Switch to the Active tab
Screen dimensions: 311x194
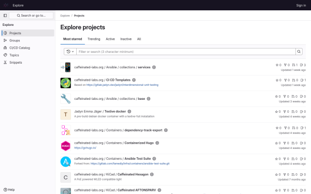(x=110, y=39)
